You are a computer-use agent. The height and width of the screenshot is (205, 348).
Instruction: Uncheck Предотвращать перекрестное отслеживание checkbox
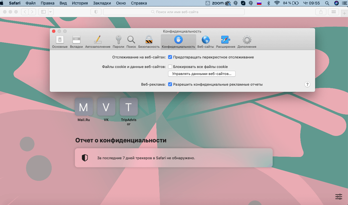[170, 57]
